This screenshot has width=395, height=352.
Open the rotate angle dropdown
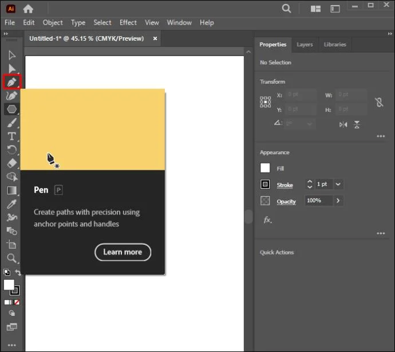click(x=310, y=124)
